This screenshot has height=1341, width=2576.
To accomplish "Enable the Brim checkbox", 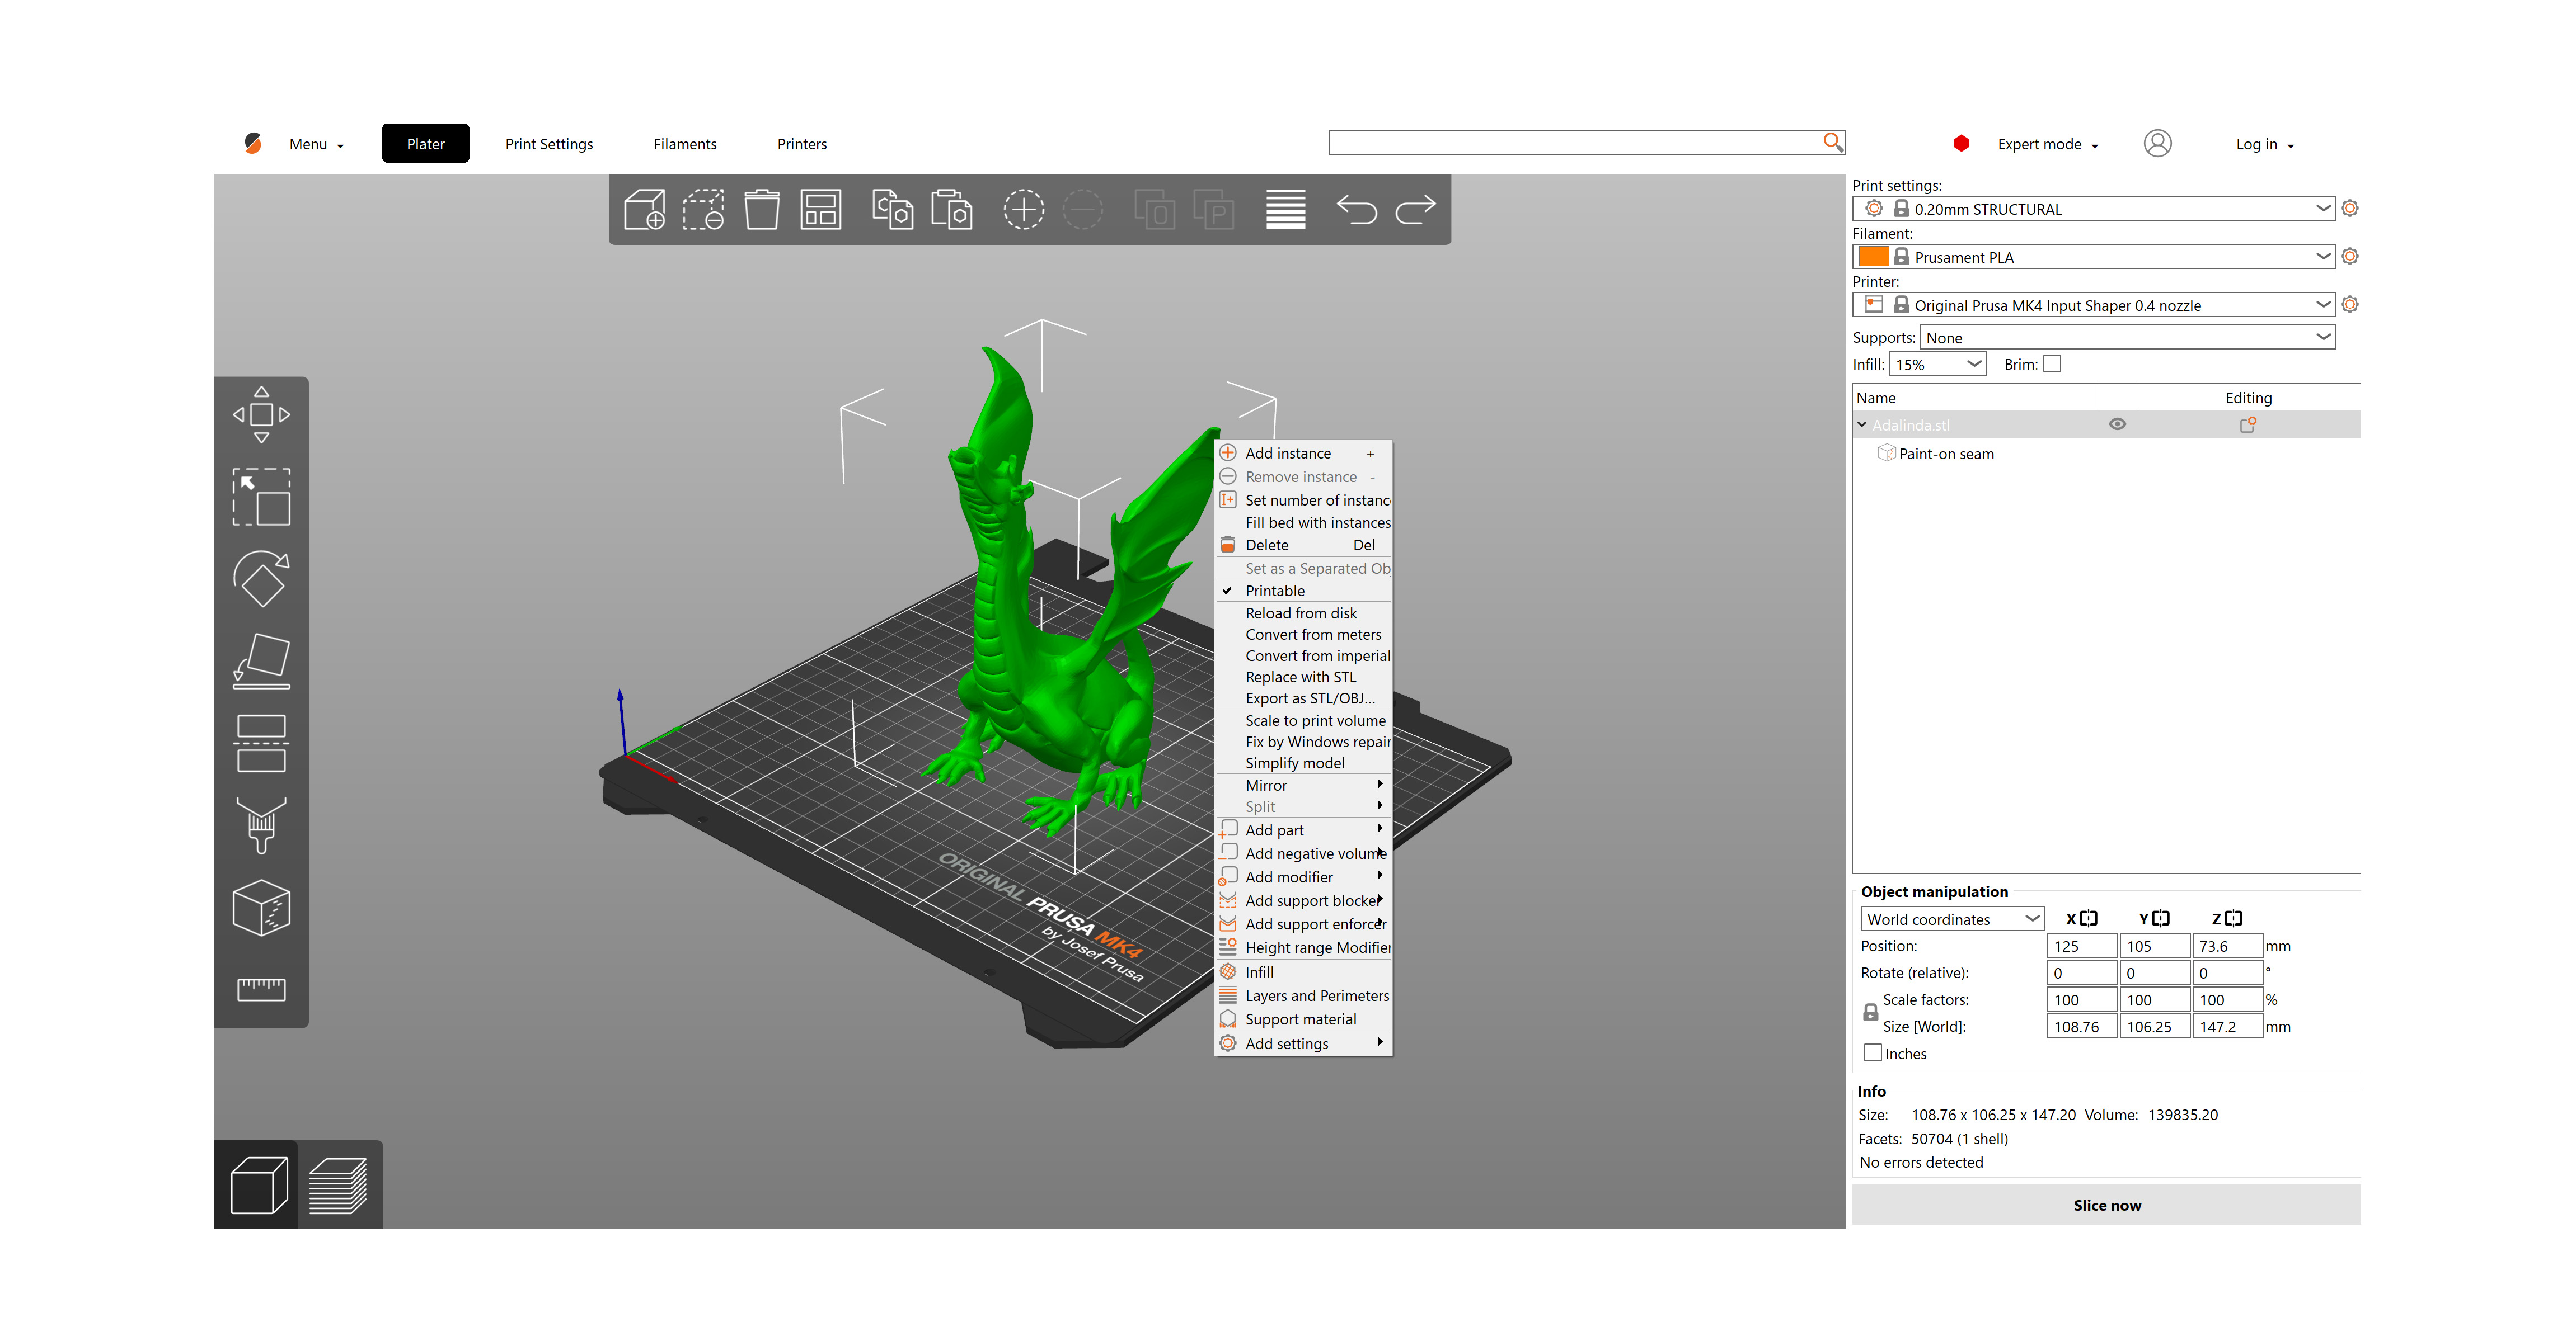I will coord(2053,363).
